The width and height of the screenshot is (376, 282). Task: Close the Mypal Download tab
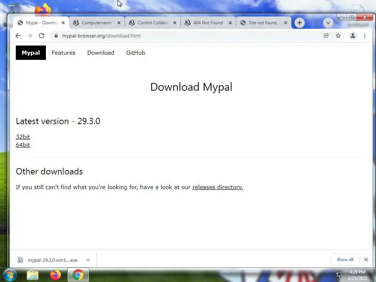(x=63, y=23)
